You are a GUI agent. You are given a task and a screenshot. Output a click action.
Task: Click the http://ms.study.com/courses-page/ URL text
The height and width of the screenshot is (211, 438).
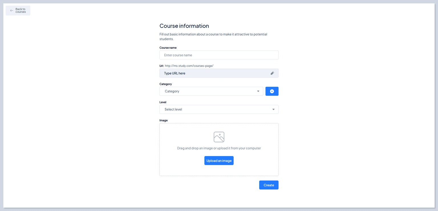point(189,65)
